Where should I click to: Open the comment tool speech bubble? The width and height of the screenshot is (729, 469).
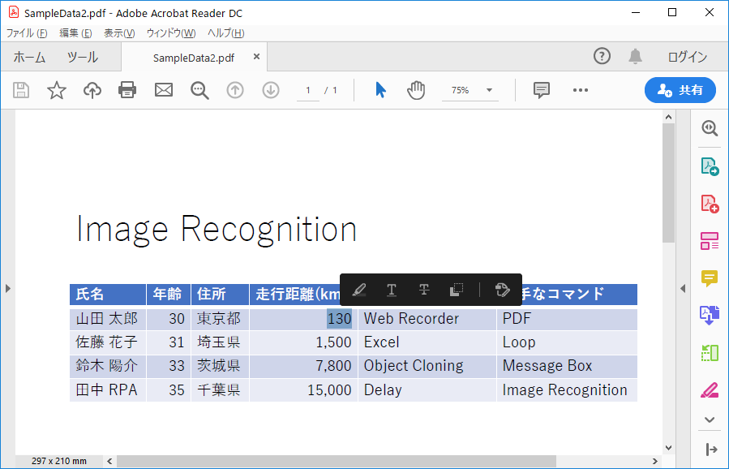point(542,90)
